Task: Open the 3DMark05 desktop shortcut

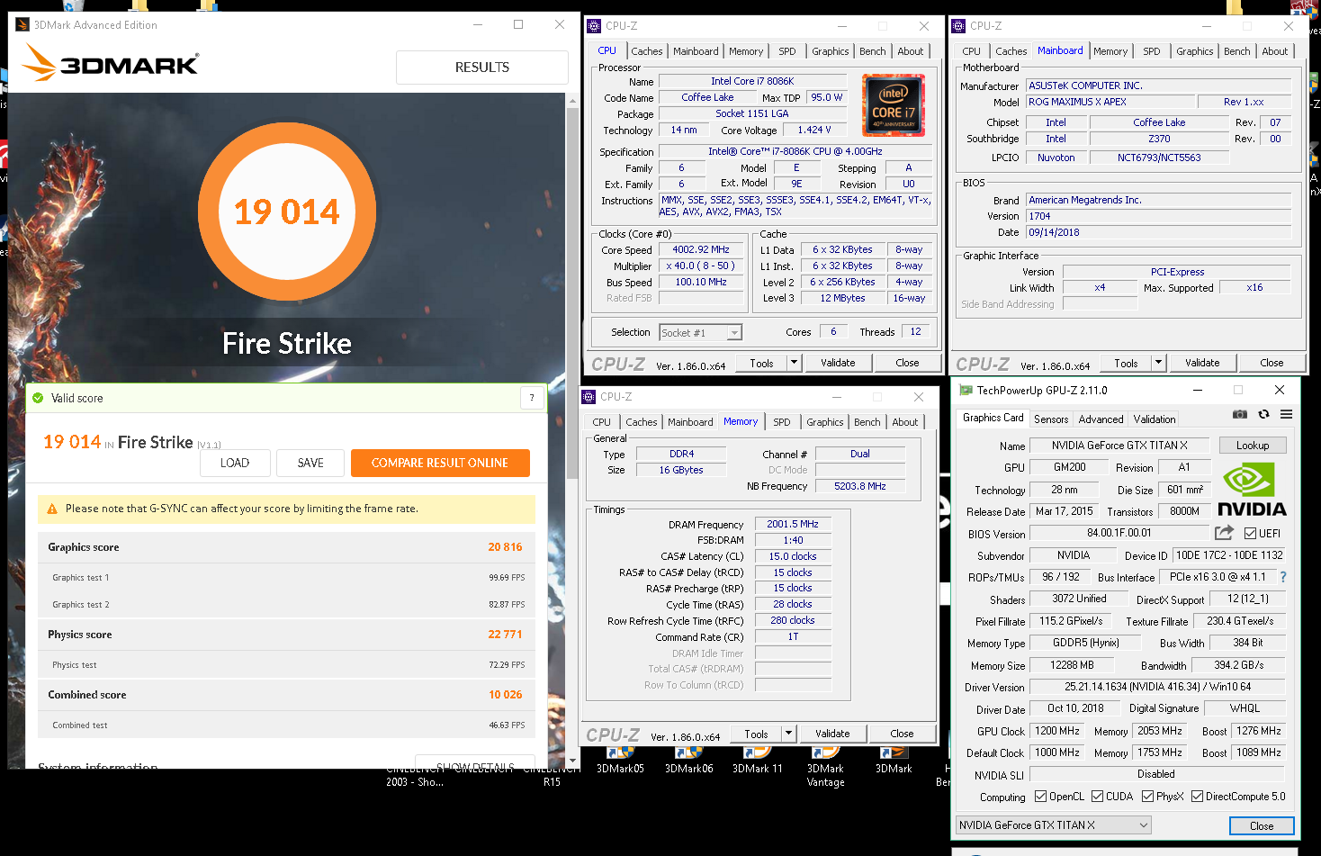Action: click(x=620, y=761)
